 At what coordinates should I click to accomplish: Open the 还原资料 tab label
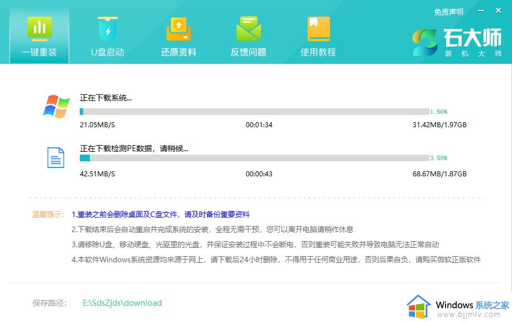[179, 52]
